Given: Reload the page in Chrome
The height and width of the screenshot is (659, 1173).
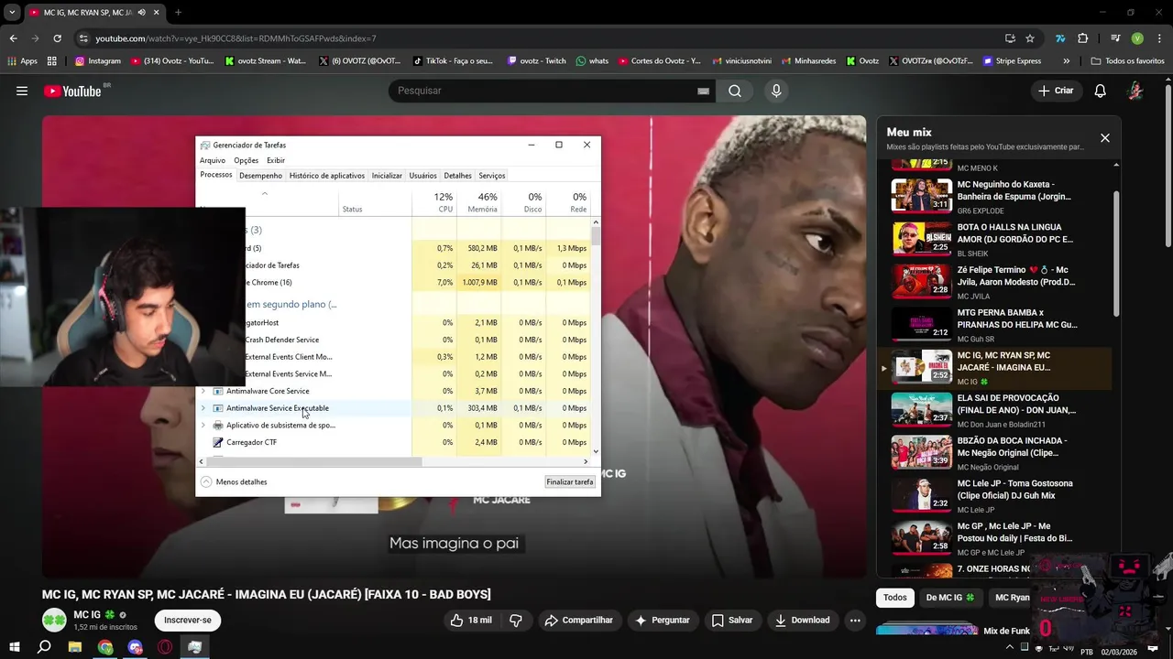Looking at the screenshot, I should (57, 38).
